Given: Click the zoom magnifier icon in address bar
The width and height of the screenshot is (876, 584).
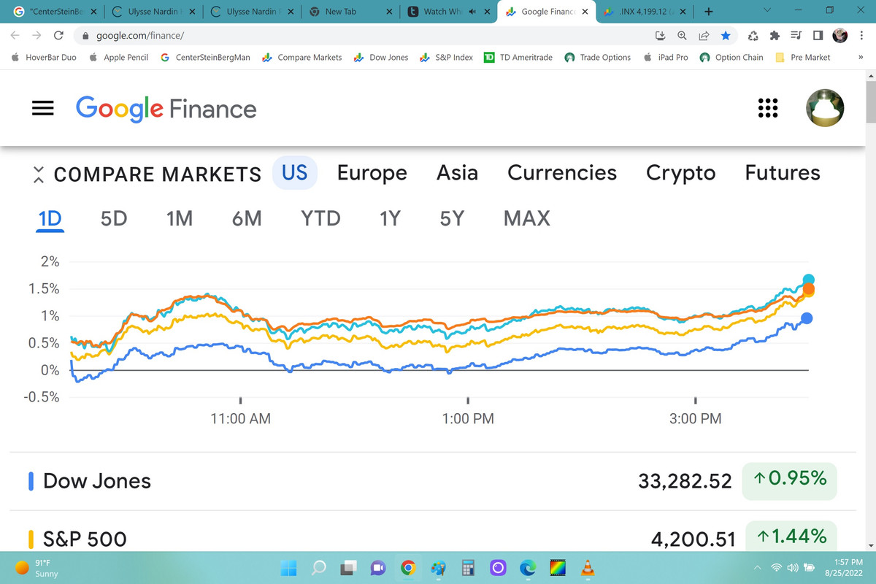Looking at the screenshot, I should 682,35.
